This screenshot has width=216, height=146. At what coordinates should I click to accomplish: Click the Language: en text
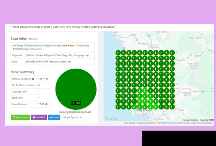point(81,55)
